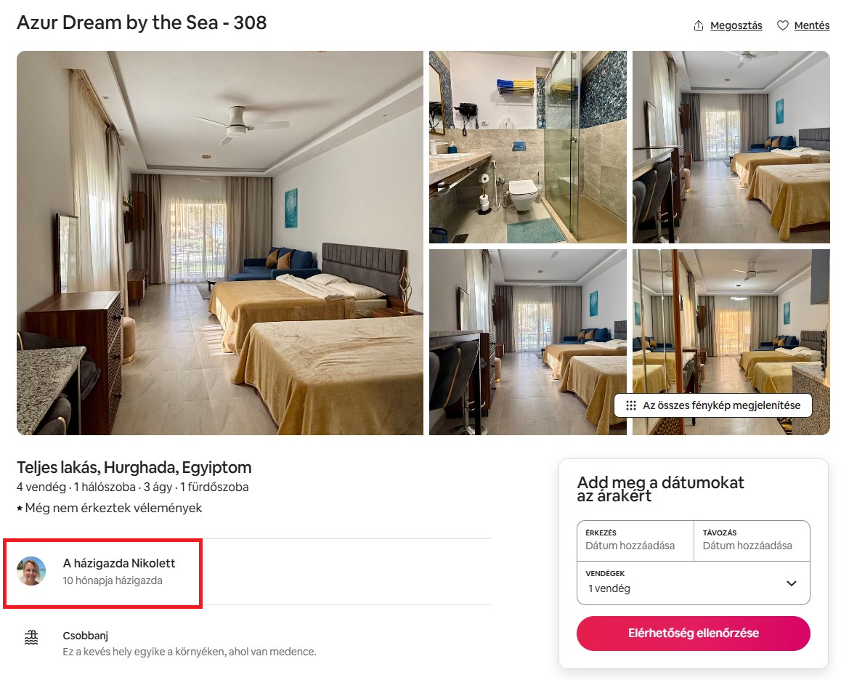Click the heart save icon

pyautogui.click(x=782, y=25)
